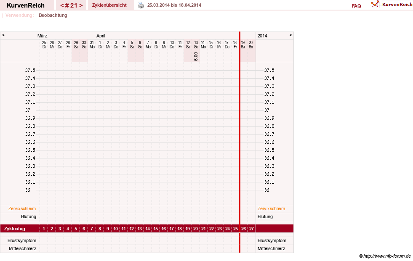
Task: Click the date header 25. Di
Action: [x=44, y=45]
